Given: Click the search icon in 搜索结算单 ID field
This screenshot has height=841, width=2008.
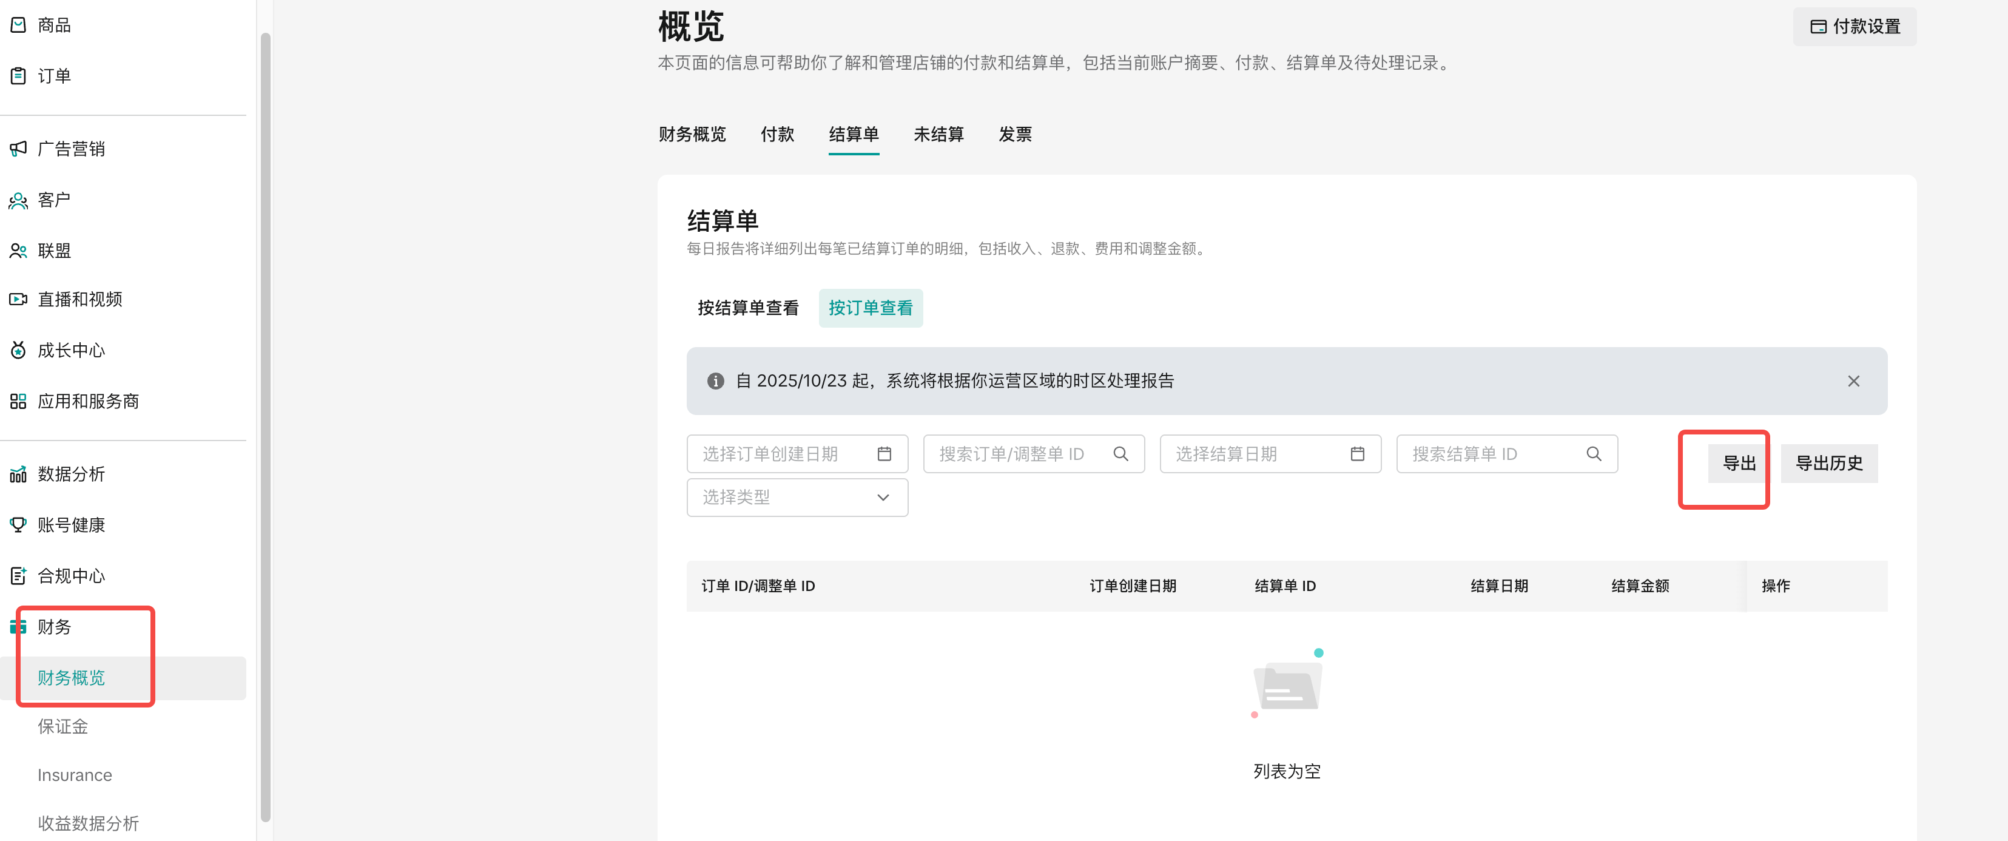Looking at the screenshot, I should pos(1593,454).
